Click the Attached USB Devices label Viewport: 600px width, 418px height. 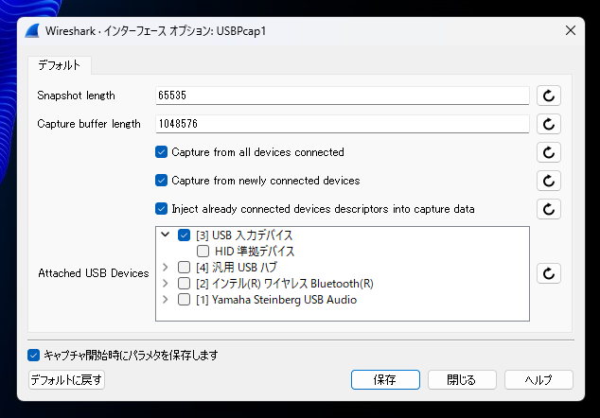pyautogui.click(x=94, y=273)
